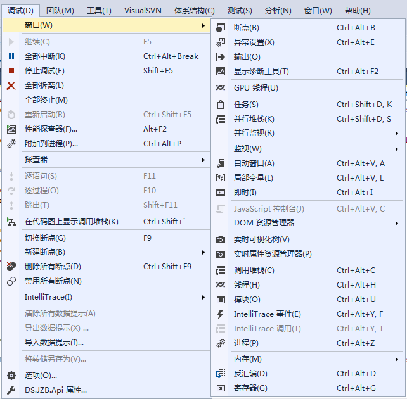Click the code map call stack icon
Viewport: 407px width, 399px height.
point(11,222)
